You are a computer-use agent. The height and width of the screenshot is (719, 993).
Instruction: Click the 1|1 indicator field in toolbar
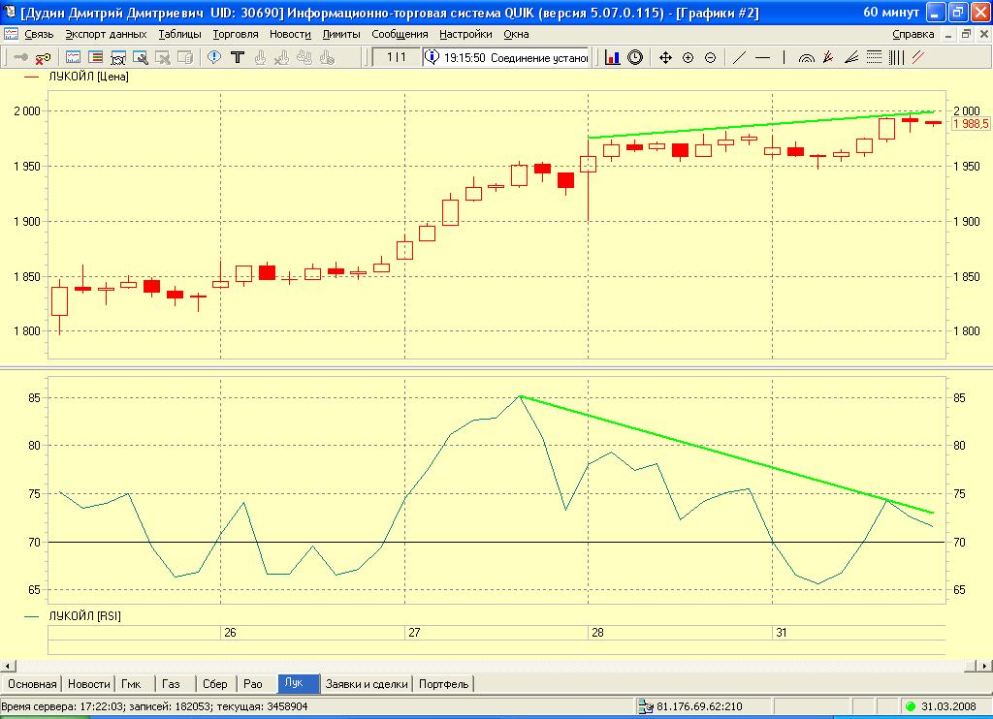point(397,57)
